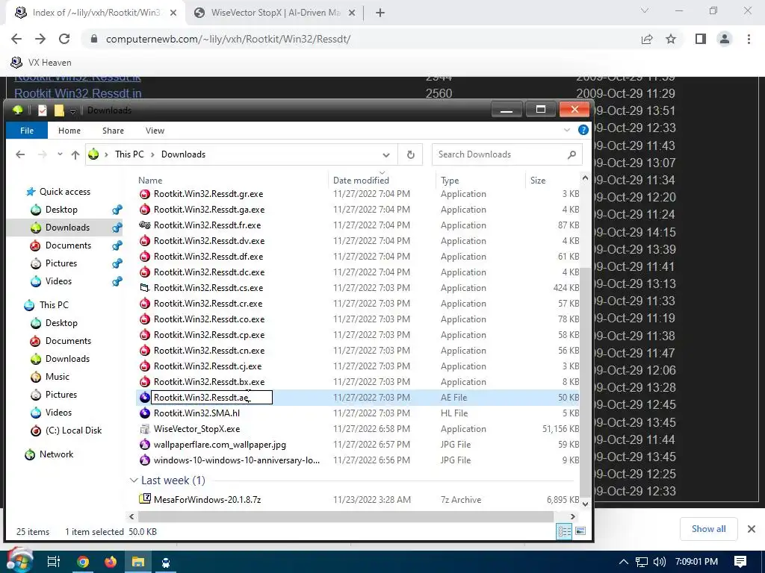Screen dimensions: 765x573
Task: Collapse the Last week group
Action: click(x=134, y=480)
